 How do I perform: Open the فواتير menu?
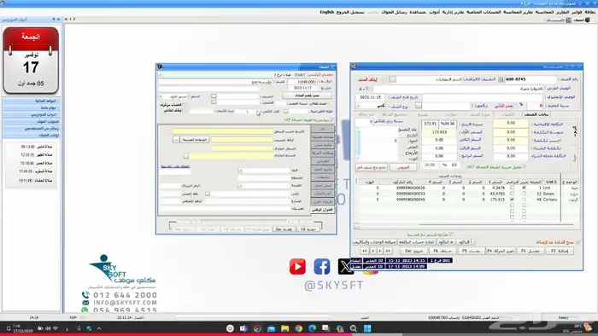[x=577, y=12]
